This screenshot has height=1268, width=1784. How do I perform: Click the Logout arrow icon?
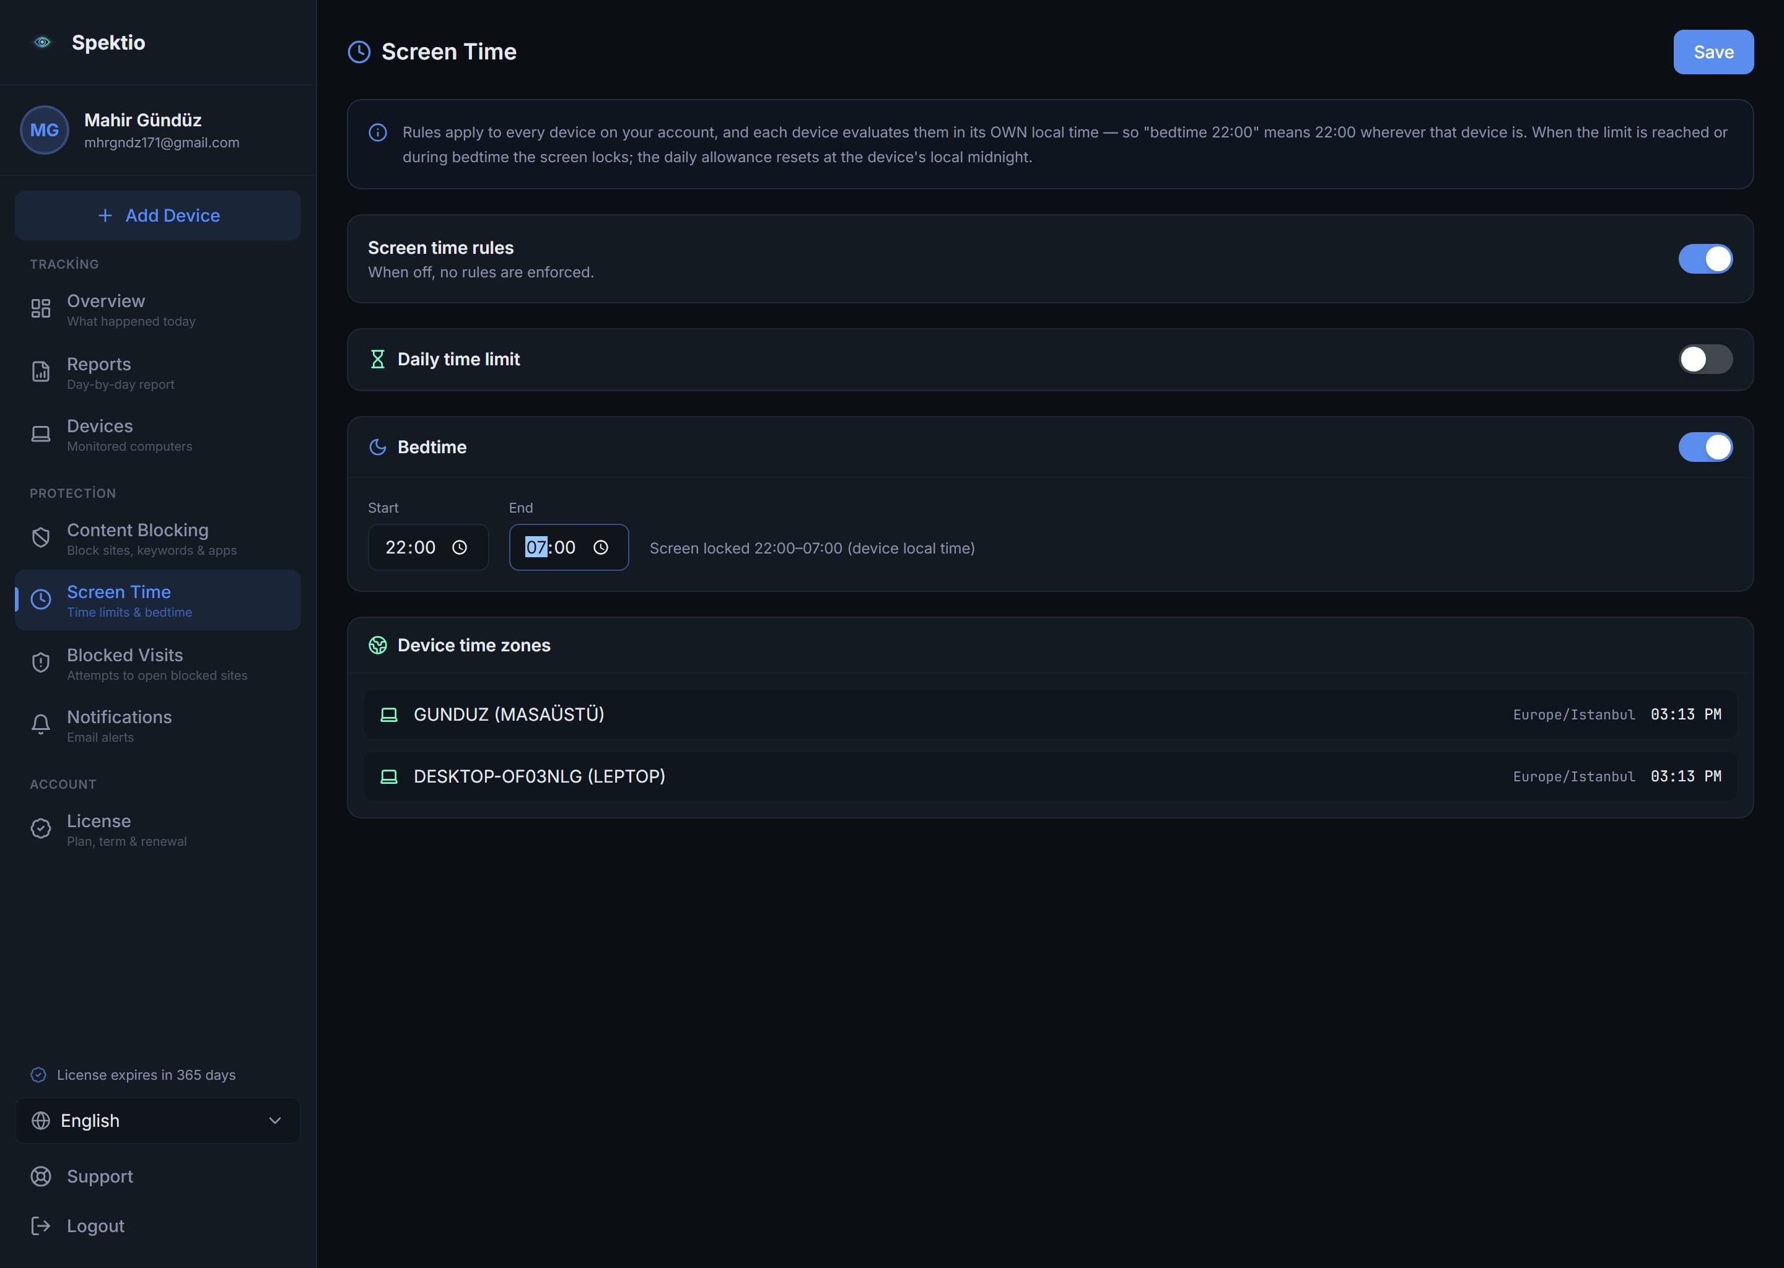[41, 1226]
